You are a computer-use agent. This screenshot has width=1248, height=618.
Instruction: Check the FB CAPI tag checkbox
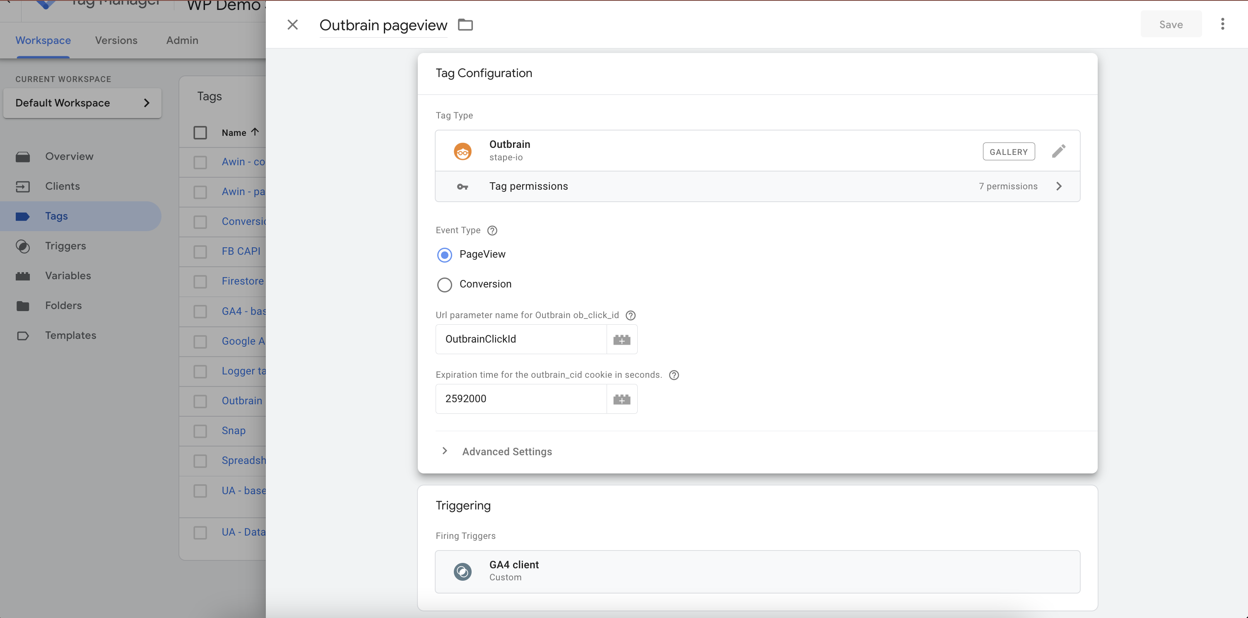point(200,251)
